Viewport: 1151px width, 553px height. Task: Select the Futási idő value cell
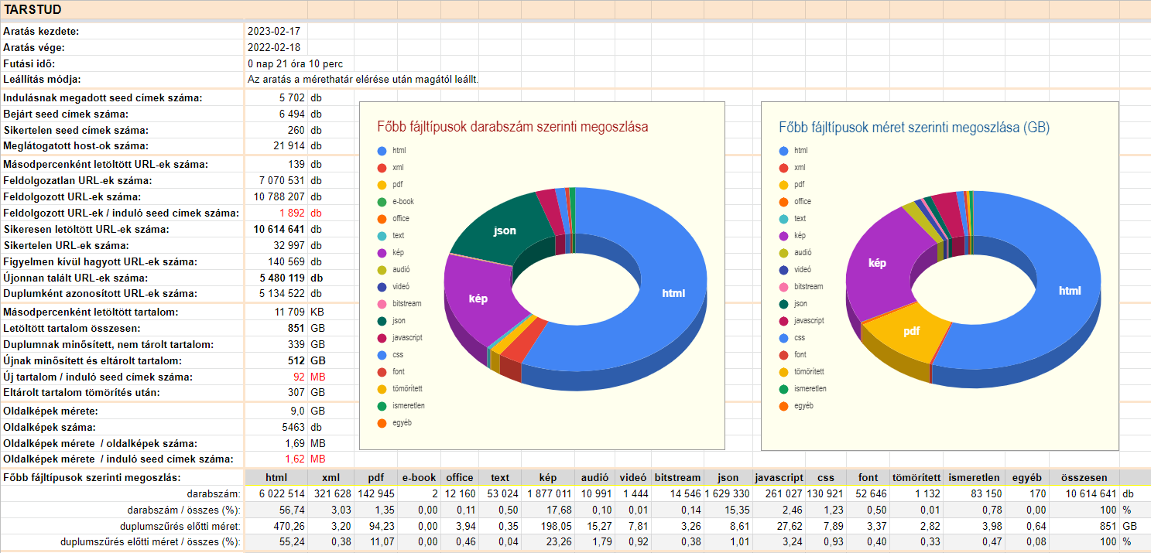[x=295, y=64]
